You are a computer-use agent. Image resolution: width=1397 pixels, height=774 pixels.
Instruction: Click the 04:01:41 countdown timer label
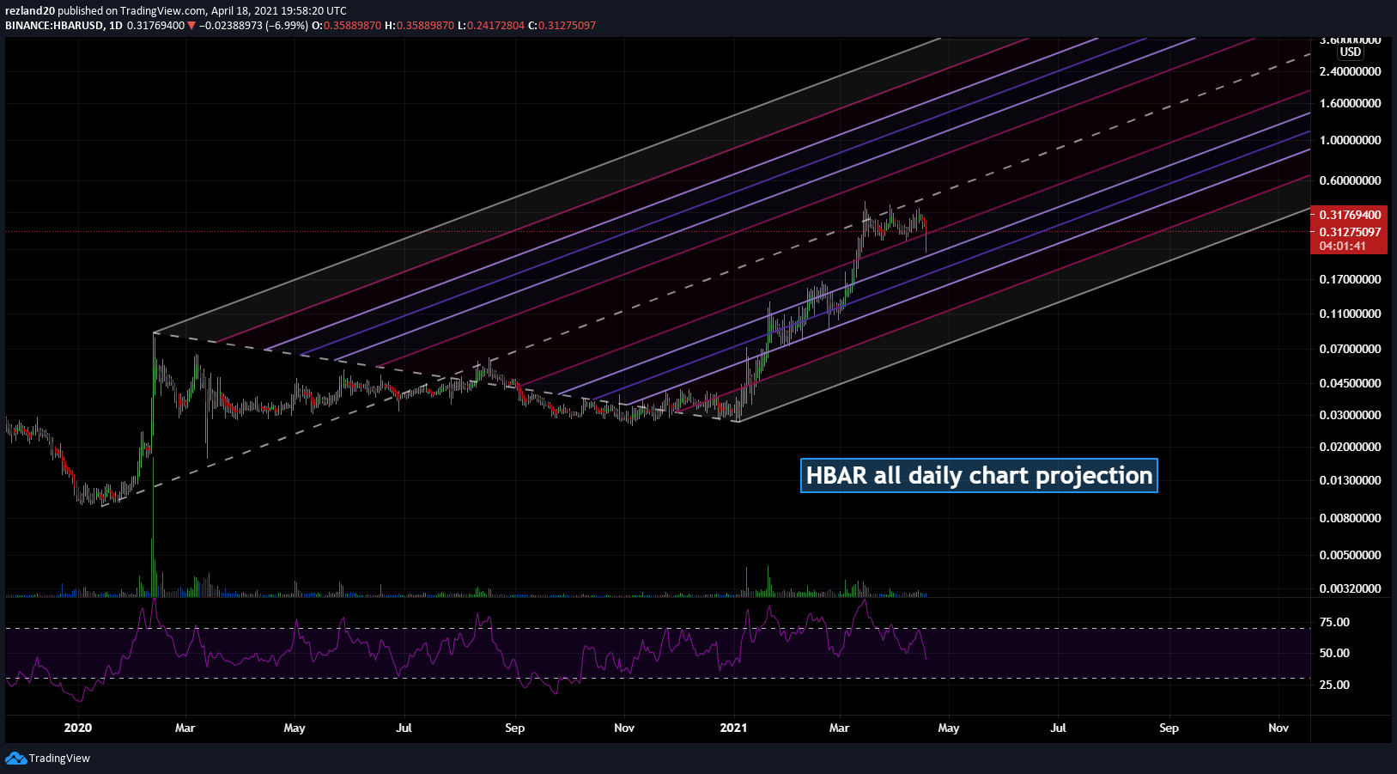(1343, 246)
